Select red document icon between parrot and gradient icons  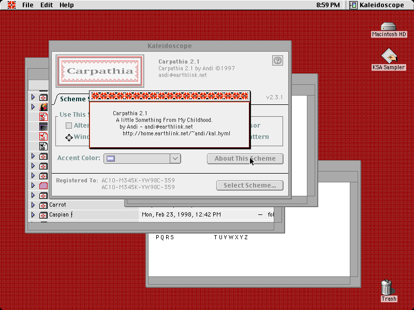click(x=43, y=117)
